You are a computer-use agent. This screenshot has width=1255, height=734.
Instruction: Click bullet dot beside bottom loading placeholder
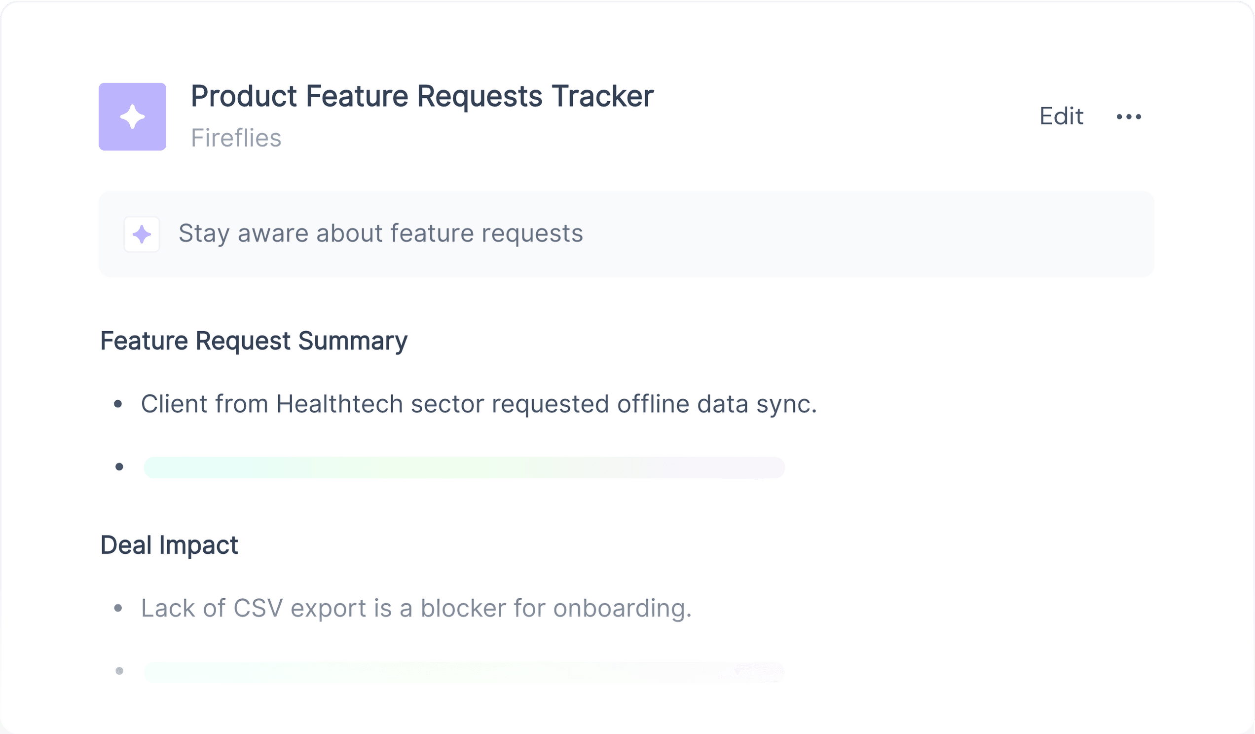click(x=119, y=671)
